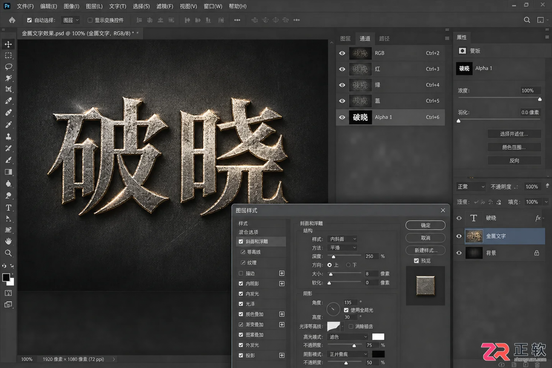The height and width of the screenshot is (368, 552).
Task: Open the search magnifier in top bar
Action: pos(527,20)
